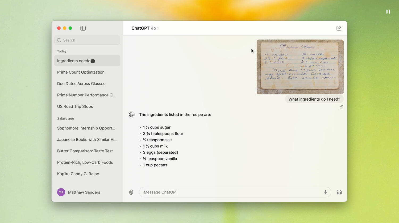Image resolution: width=399 pixels, height=223 pixels.
Task: Copy the user message with copy icon
Action: pyautogui.click(x=341, y=107)
